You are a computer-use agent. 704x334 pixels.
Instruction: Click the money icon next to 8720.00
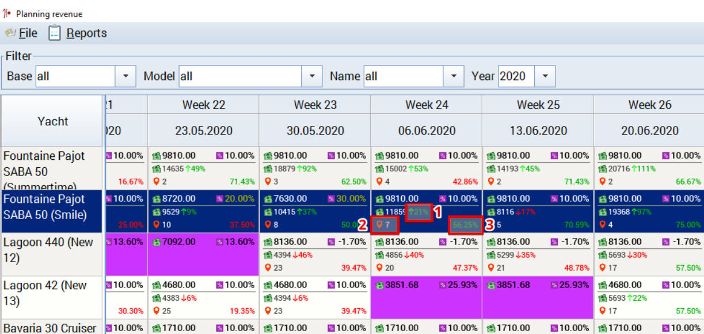tap(157, 199)
